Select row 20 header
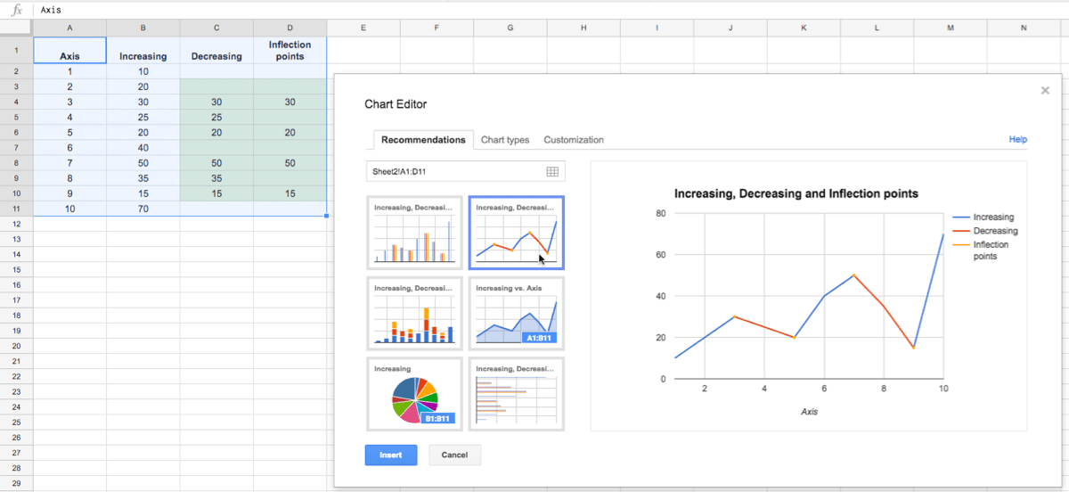This screenshot has height=492, width=1069. (x=16, y=346)
